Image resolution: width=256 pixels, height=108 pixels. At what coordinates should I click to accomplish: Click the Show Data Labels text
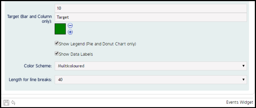pos(76,54)
